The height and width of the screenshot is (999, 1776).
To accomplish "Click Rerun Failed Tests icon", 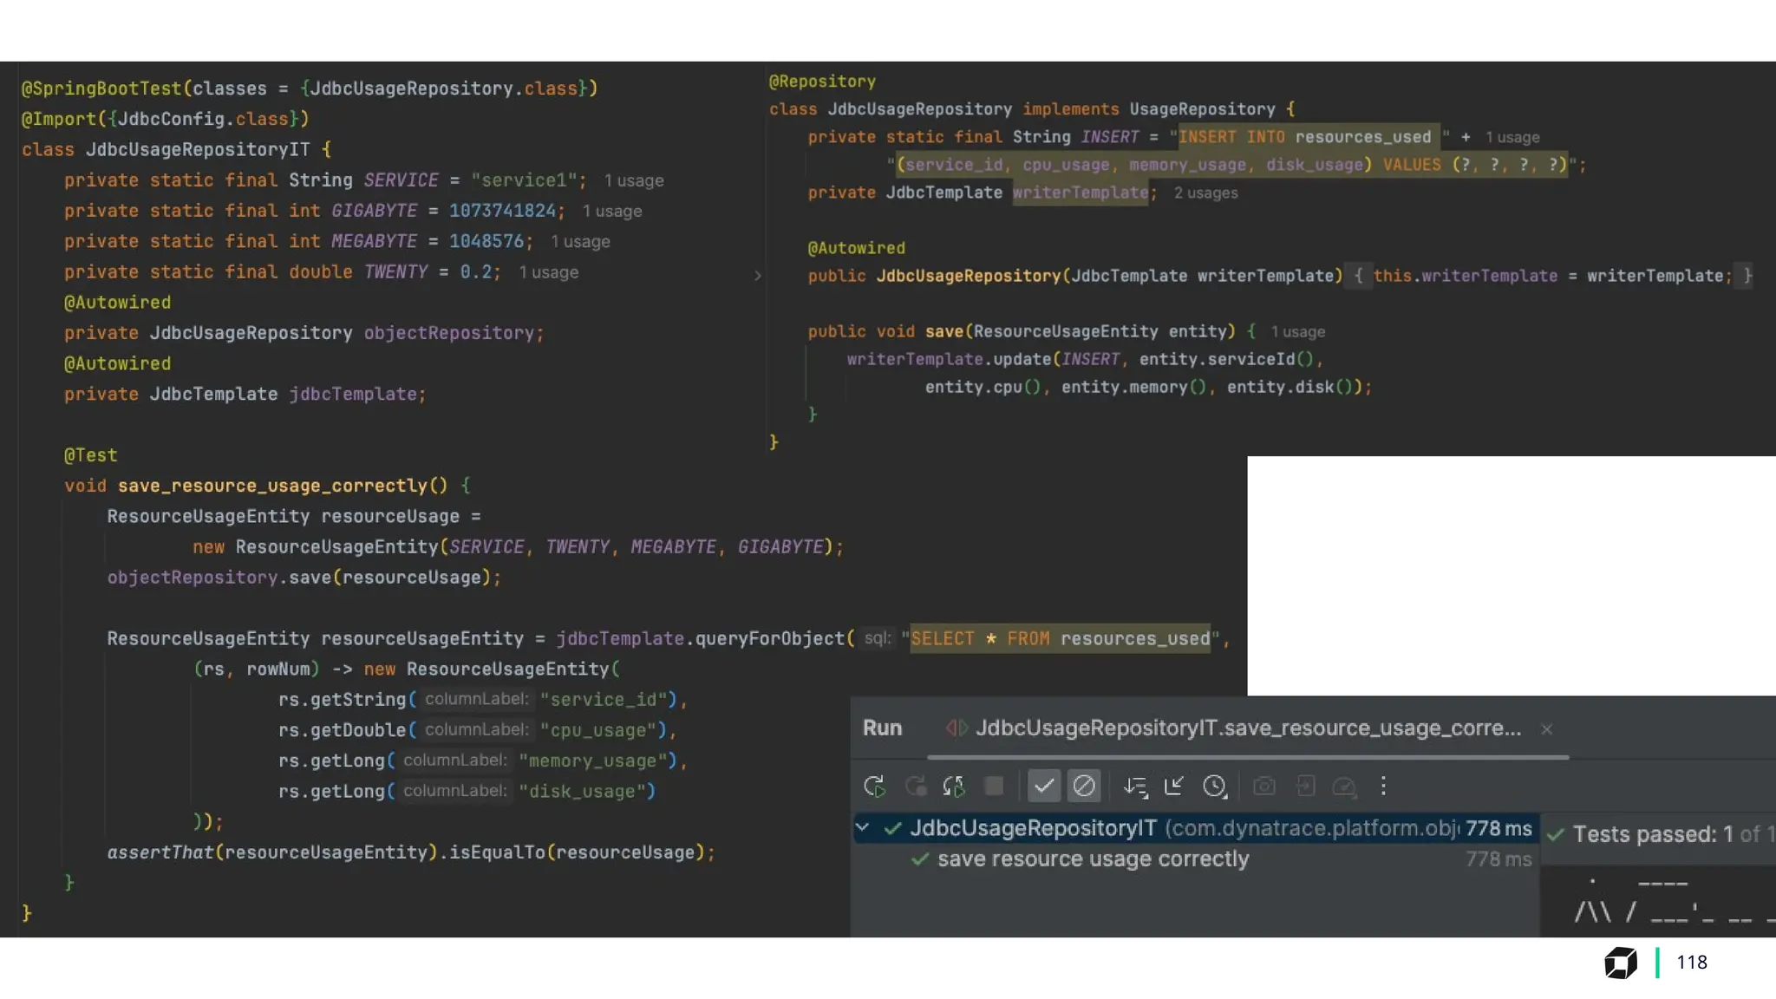I will pyautogui.click(x=915, y=787).
